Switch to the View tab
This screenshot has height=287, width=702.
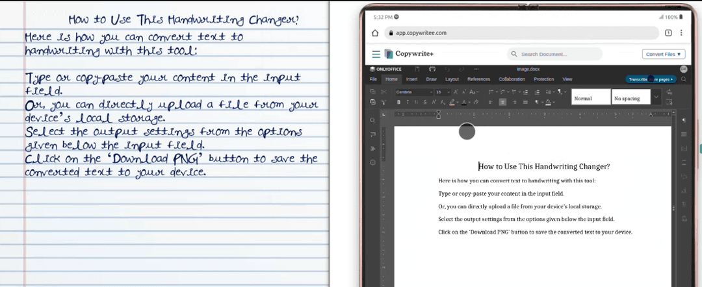click(567, 79)
